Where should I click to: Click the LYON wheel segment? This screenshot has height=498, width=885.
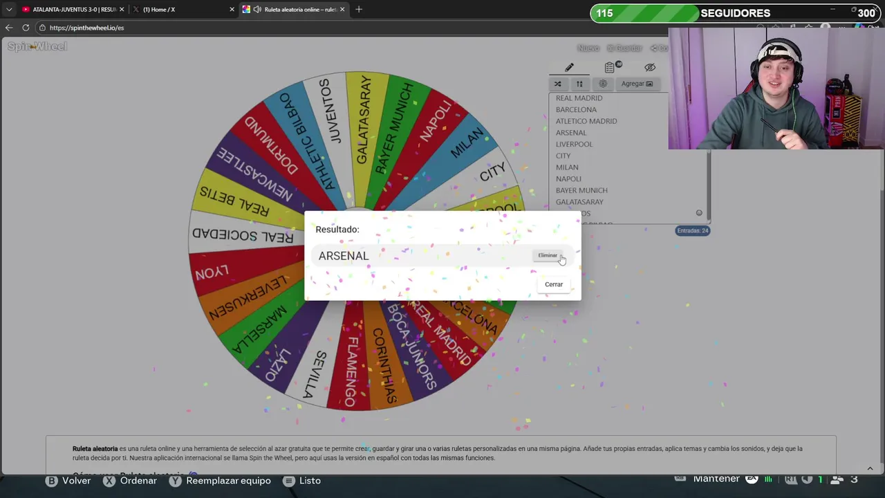211,272
